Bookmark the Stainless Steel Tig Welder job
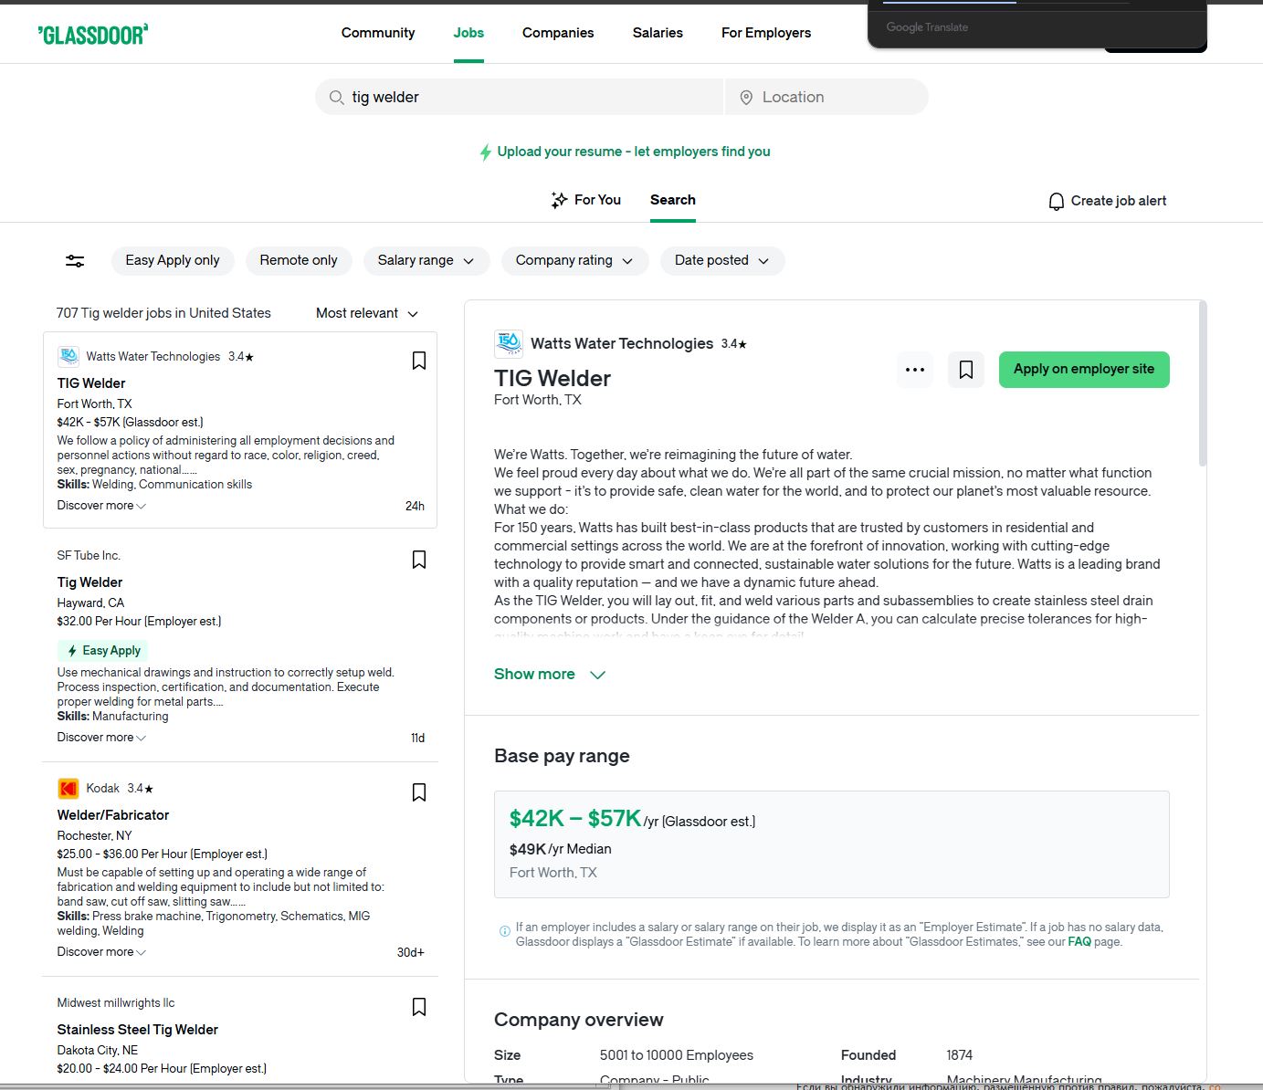Image resolution: width=1263 pixels, height=1090 pixels. 419,1007
